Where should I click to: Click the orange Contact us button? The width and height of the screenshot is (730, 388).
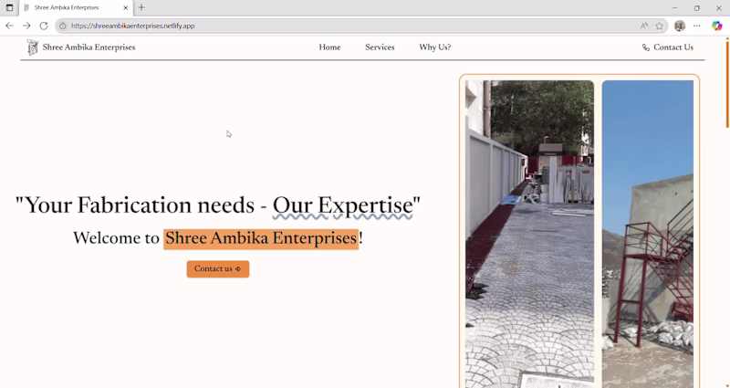click(x=218, y=268)
